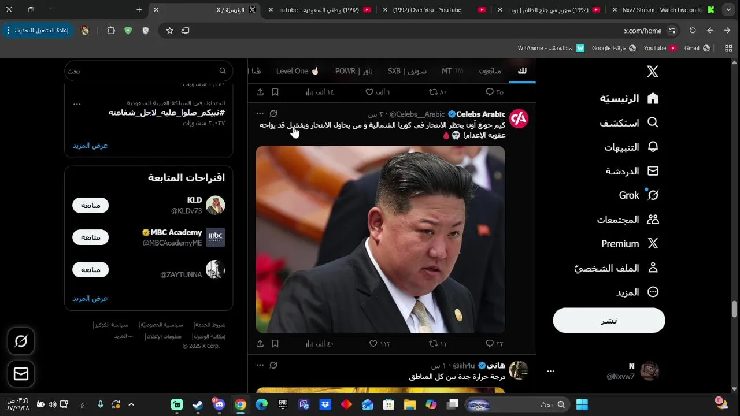The width and height of the screenshot is (740, 416).
Task: Open Celebs Arabic profile avatar
Action: point(519,118)
